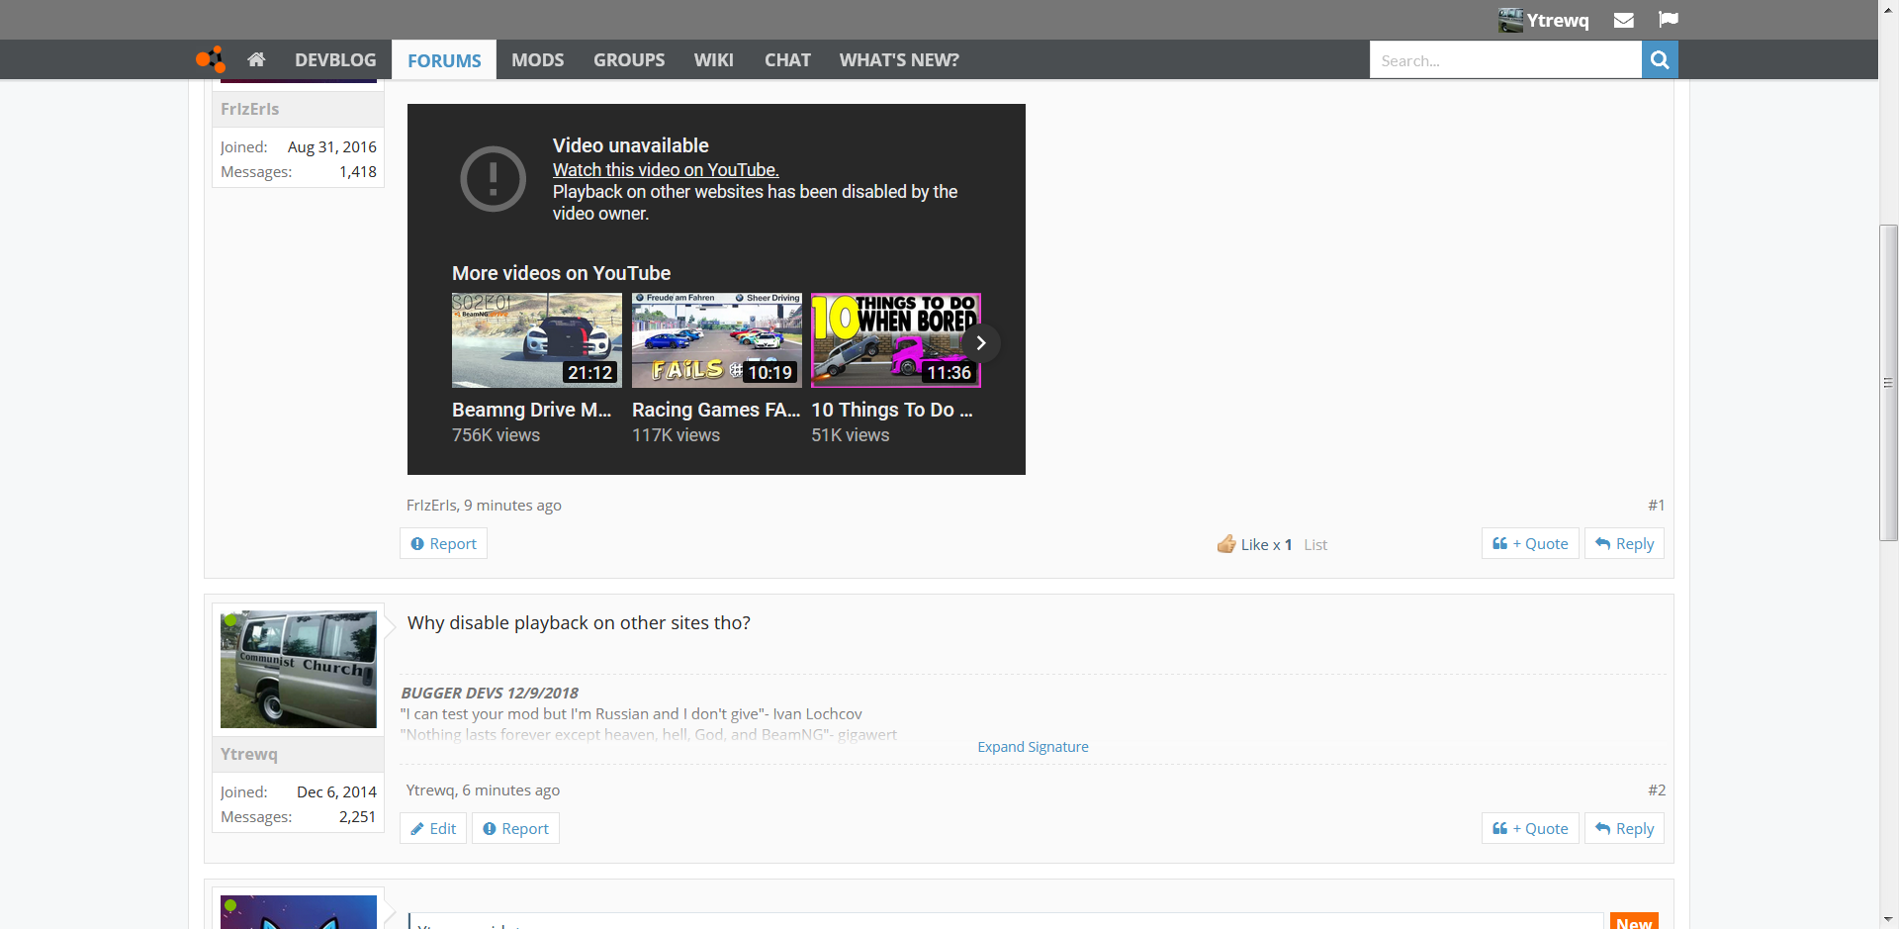
Task: Click the BeamNG orange logo icon
Action: pos(210,59)
